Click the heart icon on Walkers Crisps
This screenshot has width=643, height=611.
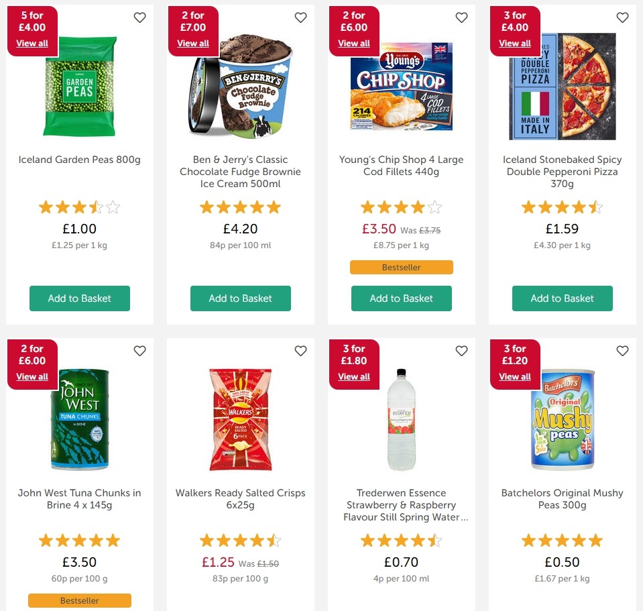[x=300, y=351]
